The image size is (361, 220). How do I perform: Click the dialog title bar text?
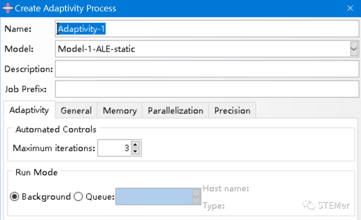[66, 8]
